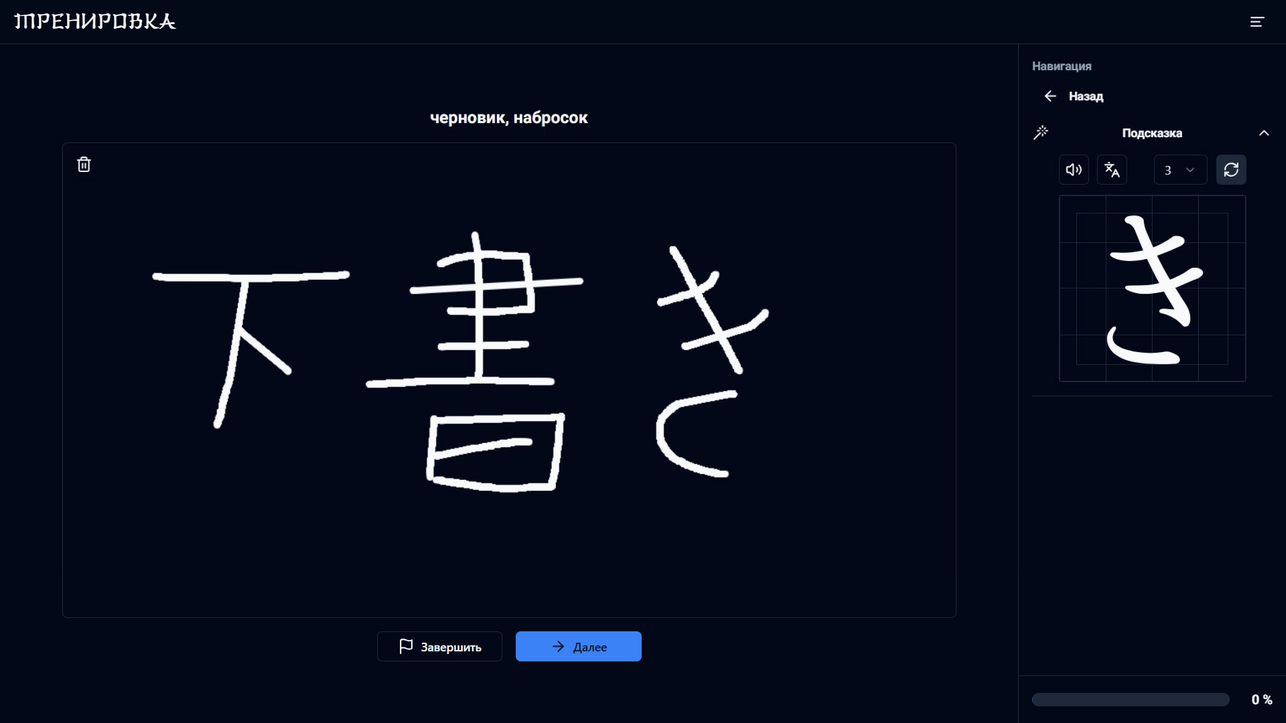The image size is (1286, 723).
Task: Collapse the Подсказка panel with the chevron
Action: pyautogui.click(x=1265, y=133)
